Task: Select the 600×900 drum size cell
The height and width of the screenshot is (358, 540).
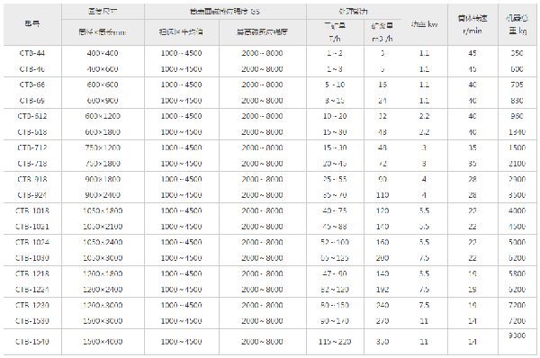Action: [x=103, y=101]
